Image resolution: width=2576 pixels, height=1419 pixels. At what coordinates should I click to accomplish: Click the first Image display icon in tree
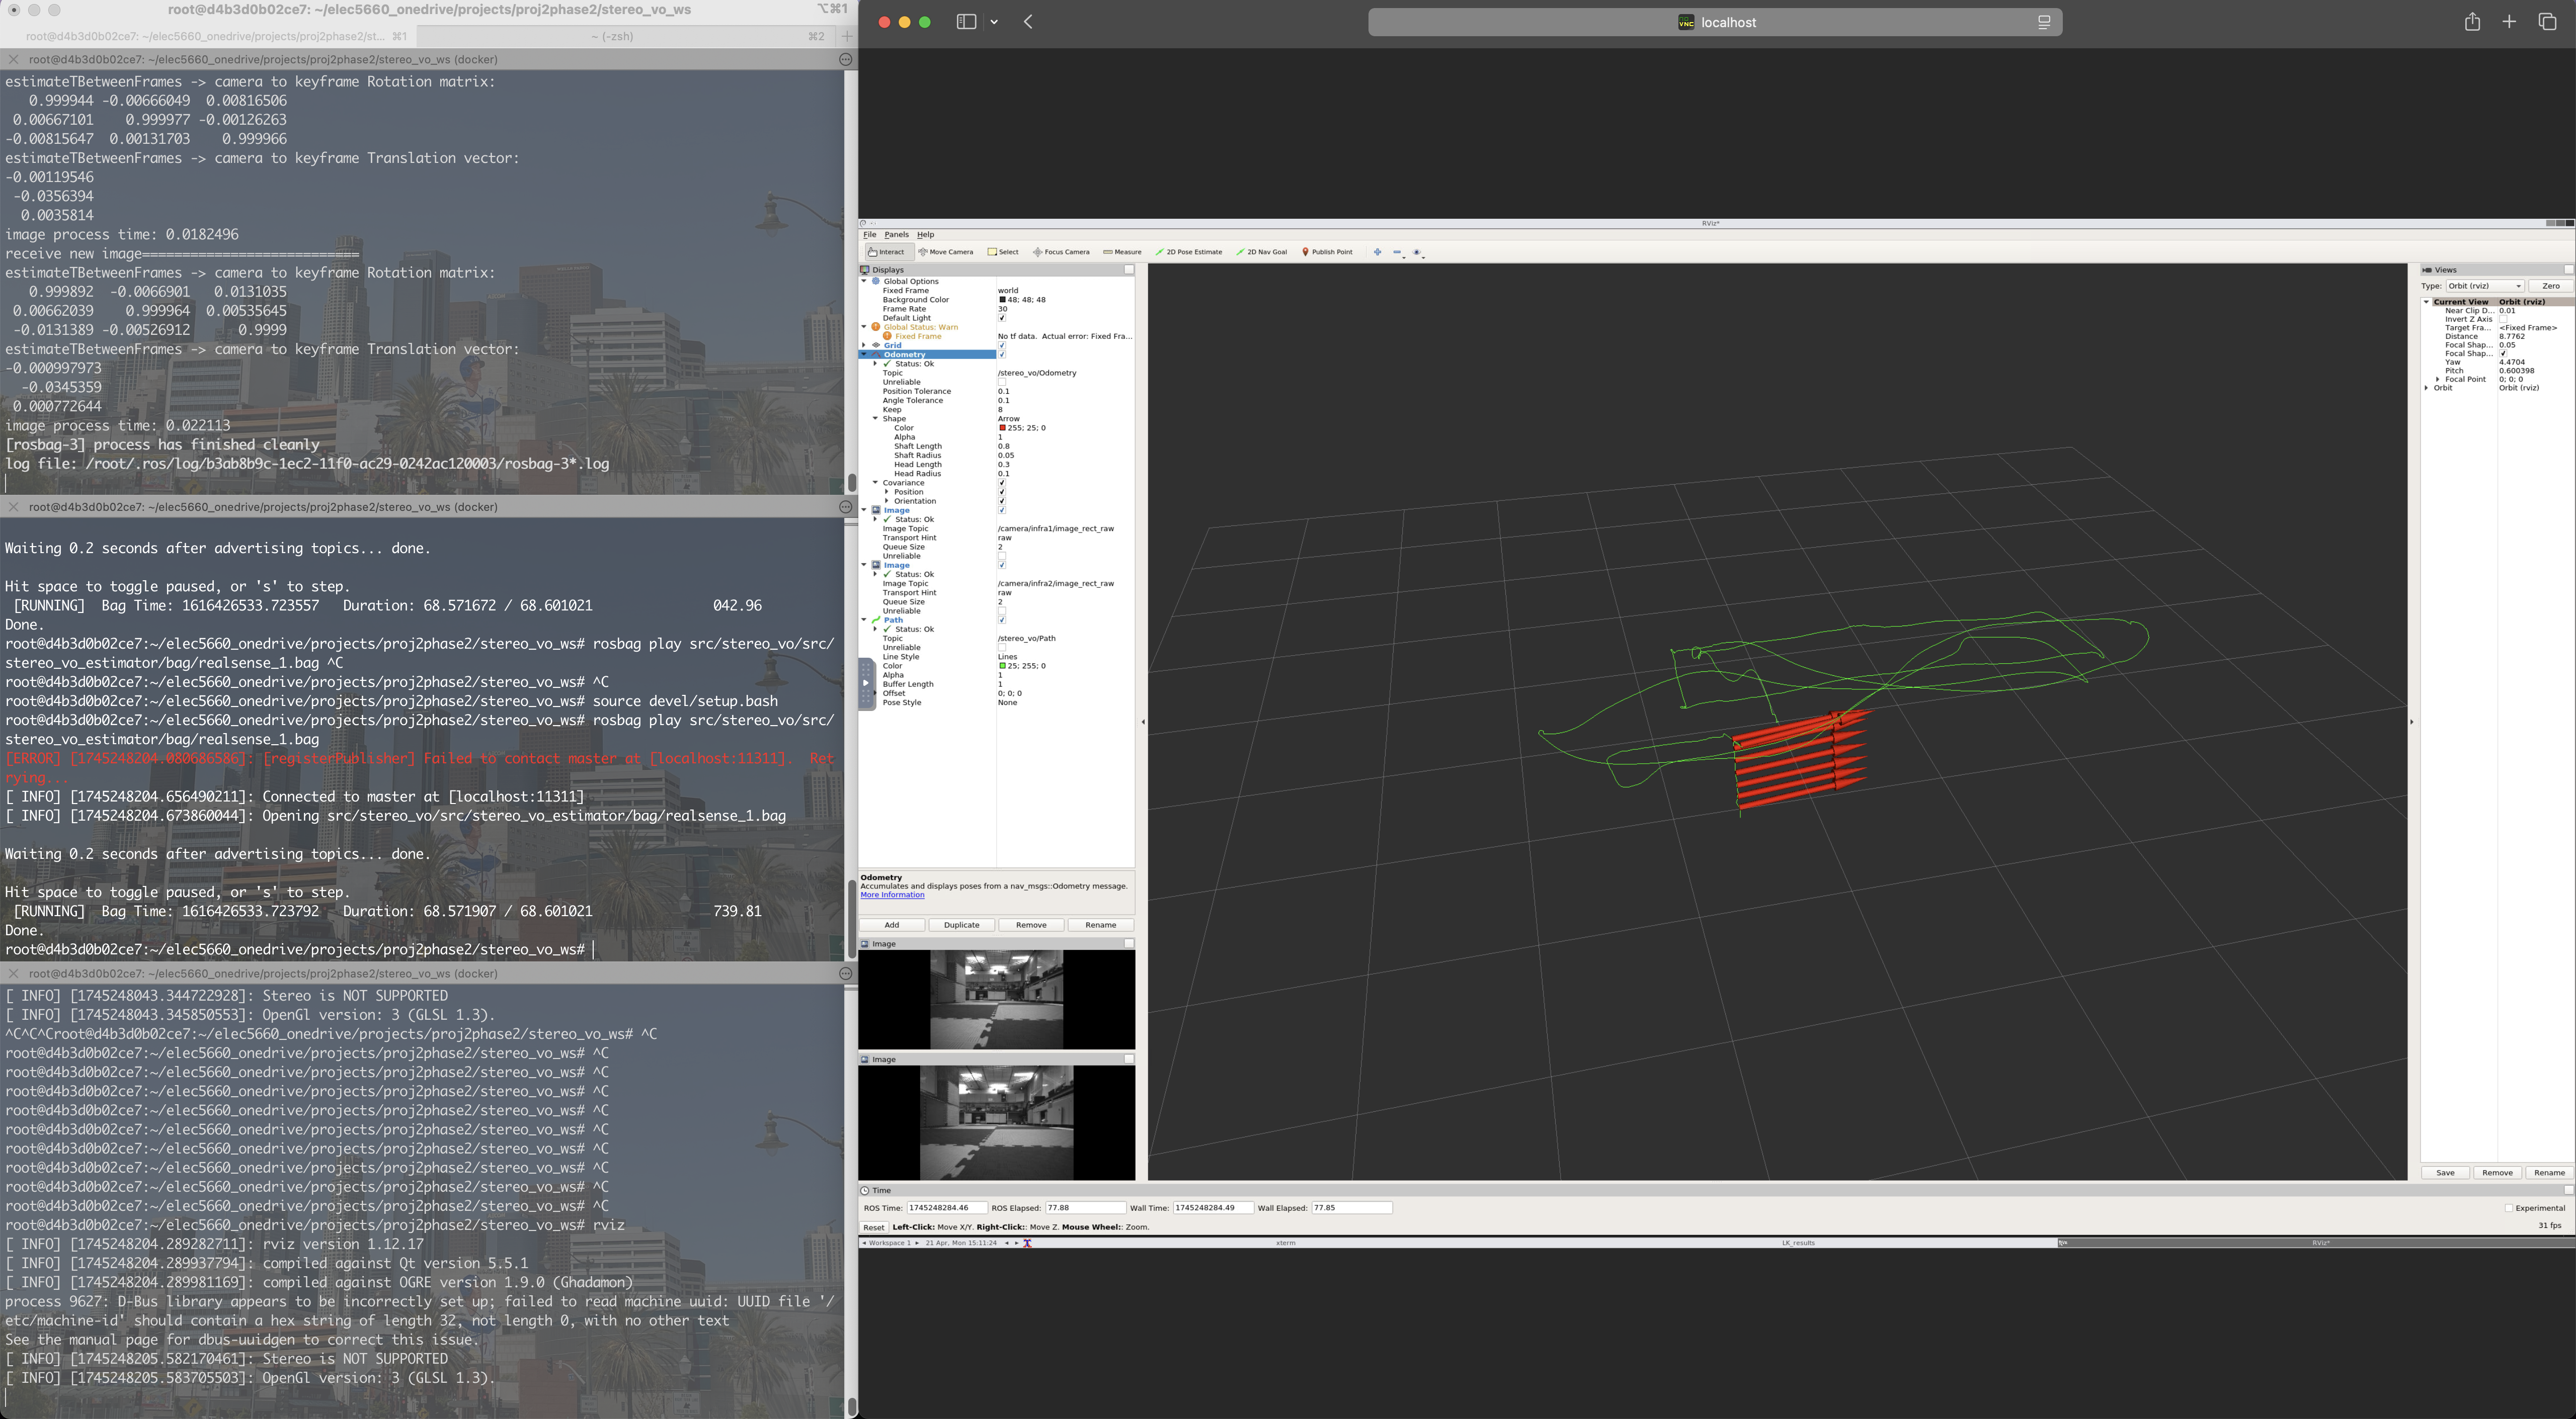pos(876,510)
